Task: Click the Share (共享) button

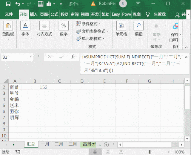Action: [181, 15]
